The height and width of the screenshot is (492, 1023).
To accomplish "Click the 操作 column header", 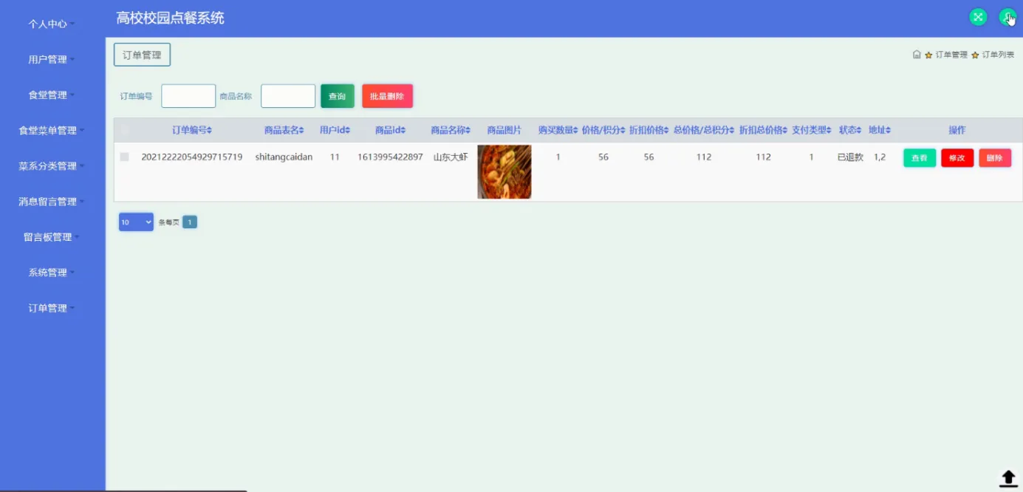I will [x=957, y=130].
